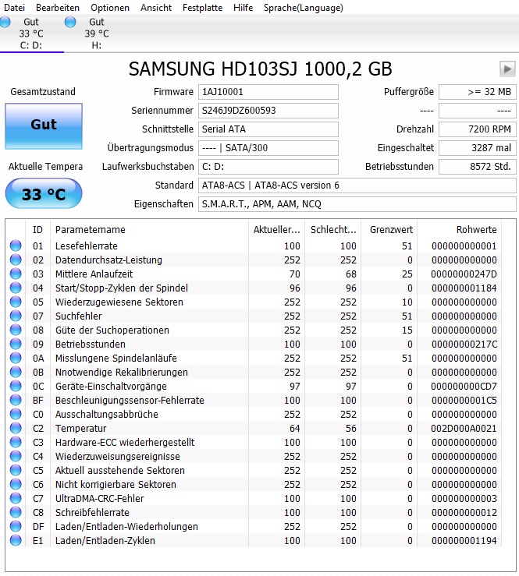Click the ID column header
The height and width of the screenshot is (576, 519).
[38, 230]
